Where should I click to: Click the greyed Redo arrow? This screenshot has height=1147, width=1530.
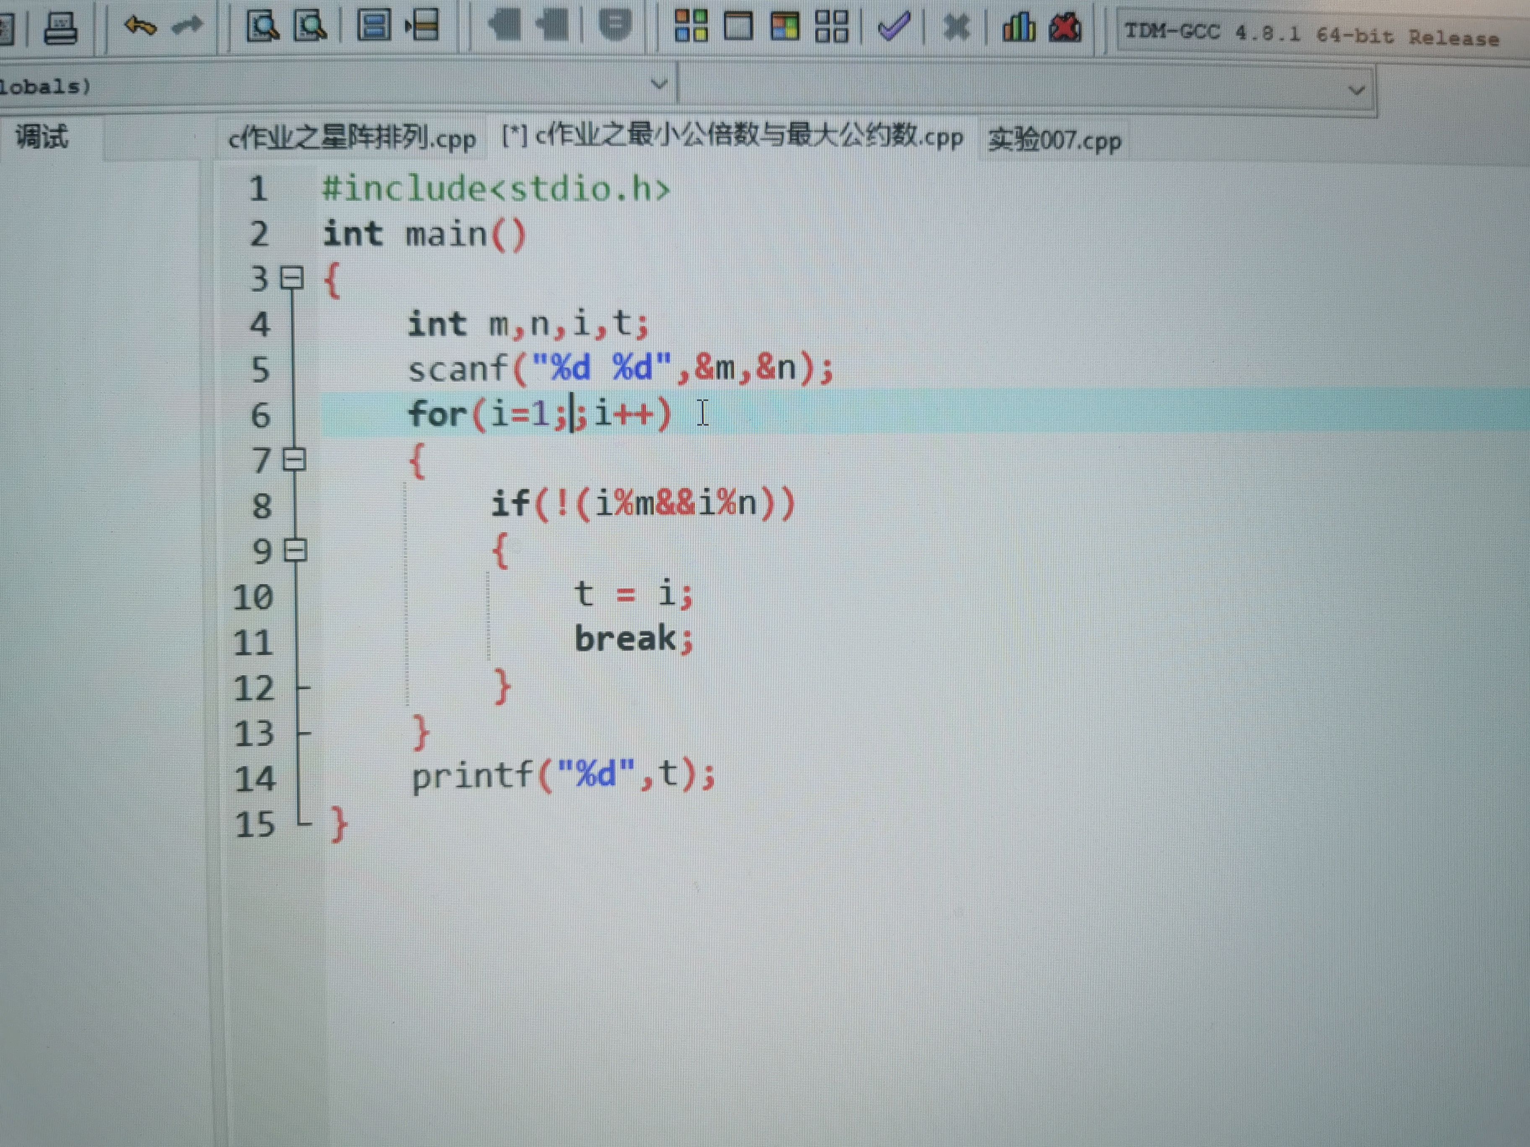[x=187, y=26]
